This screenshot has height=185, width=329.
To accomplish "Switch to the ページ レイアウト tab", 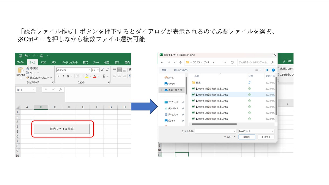I will (x=70, y=62).
